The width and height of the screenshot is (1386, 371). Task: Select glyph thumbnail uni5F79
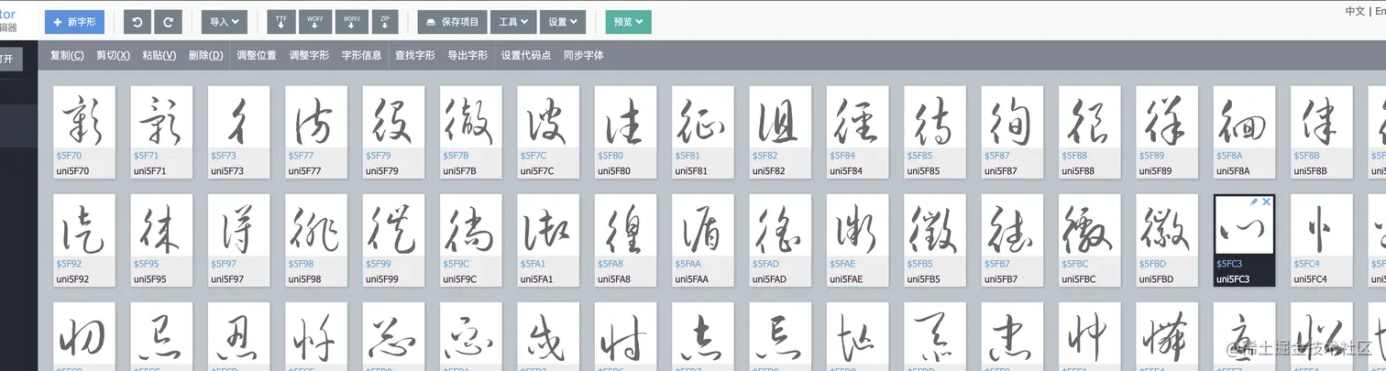393,132
